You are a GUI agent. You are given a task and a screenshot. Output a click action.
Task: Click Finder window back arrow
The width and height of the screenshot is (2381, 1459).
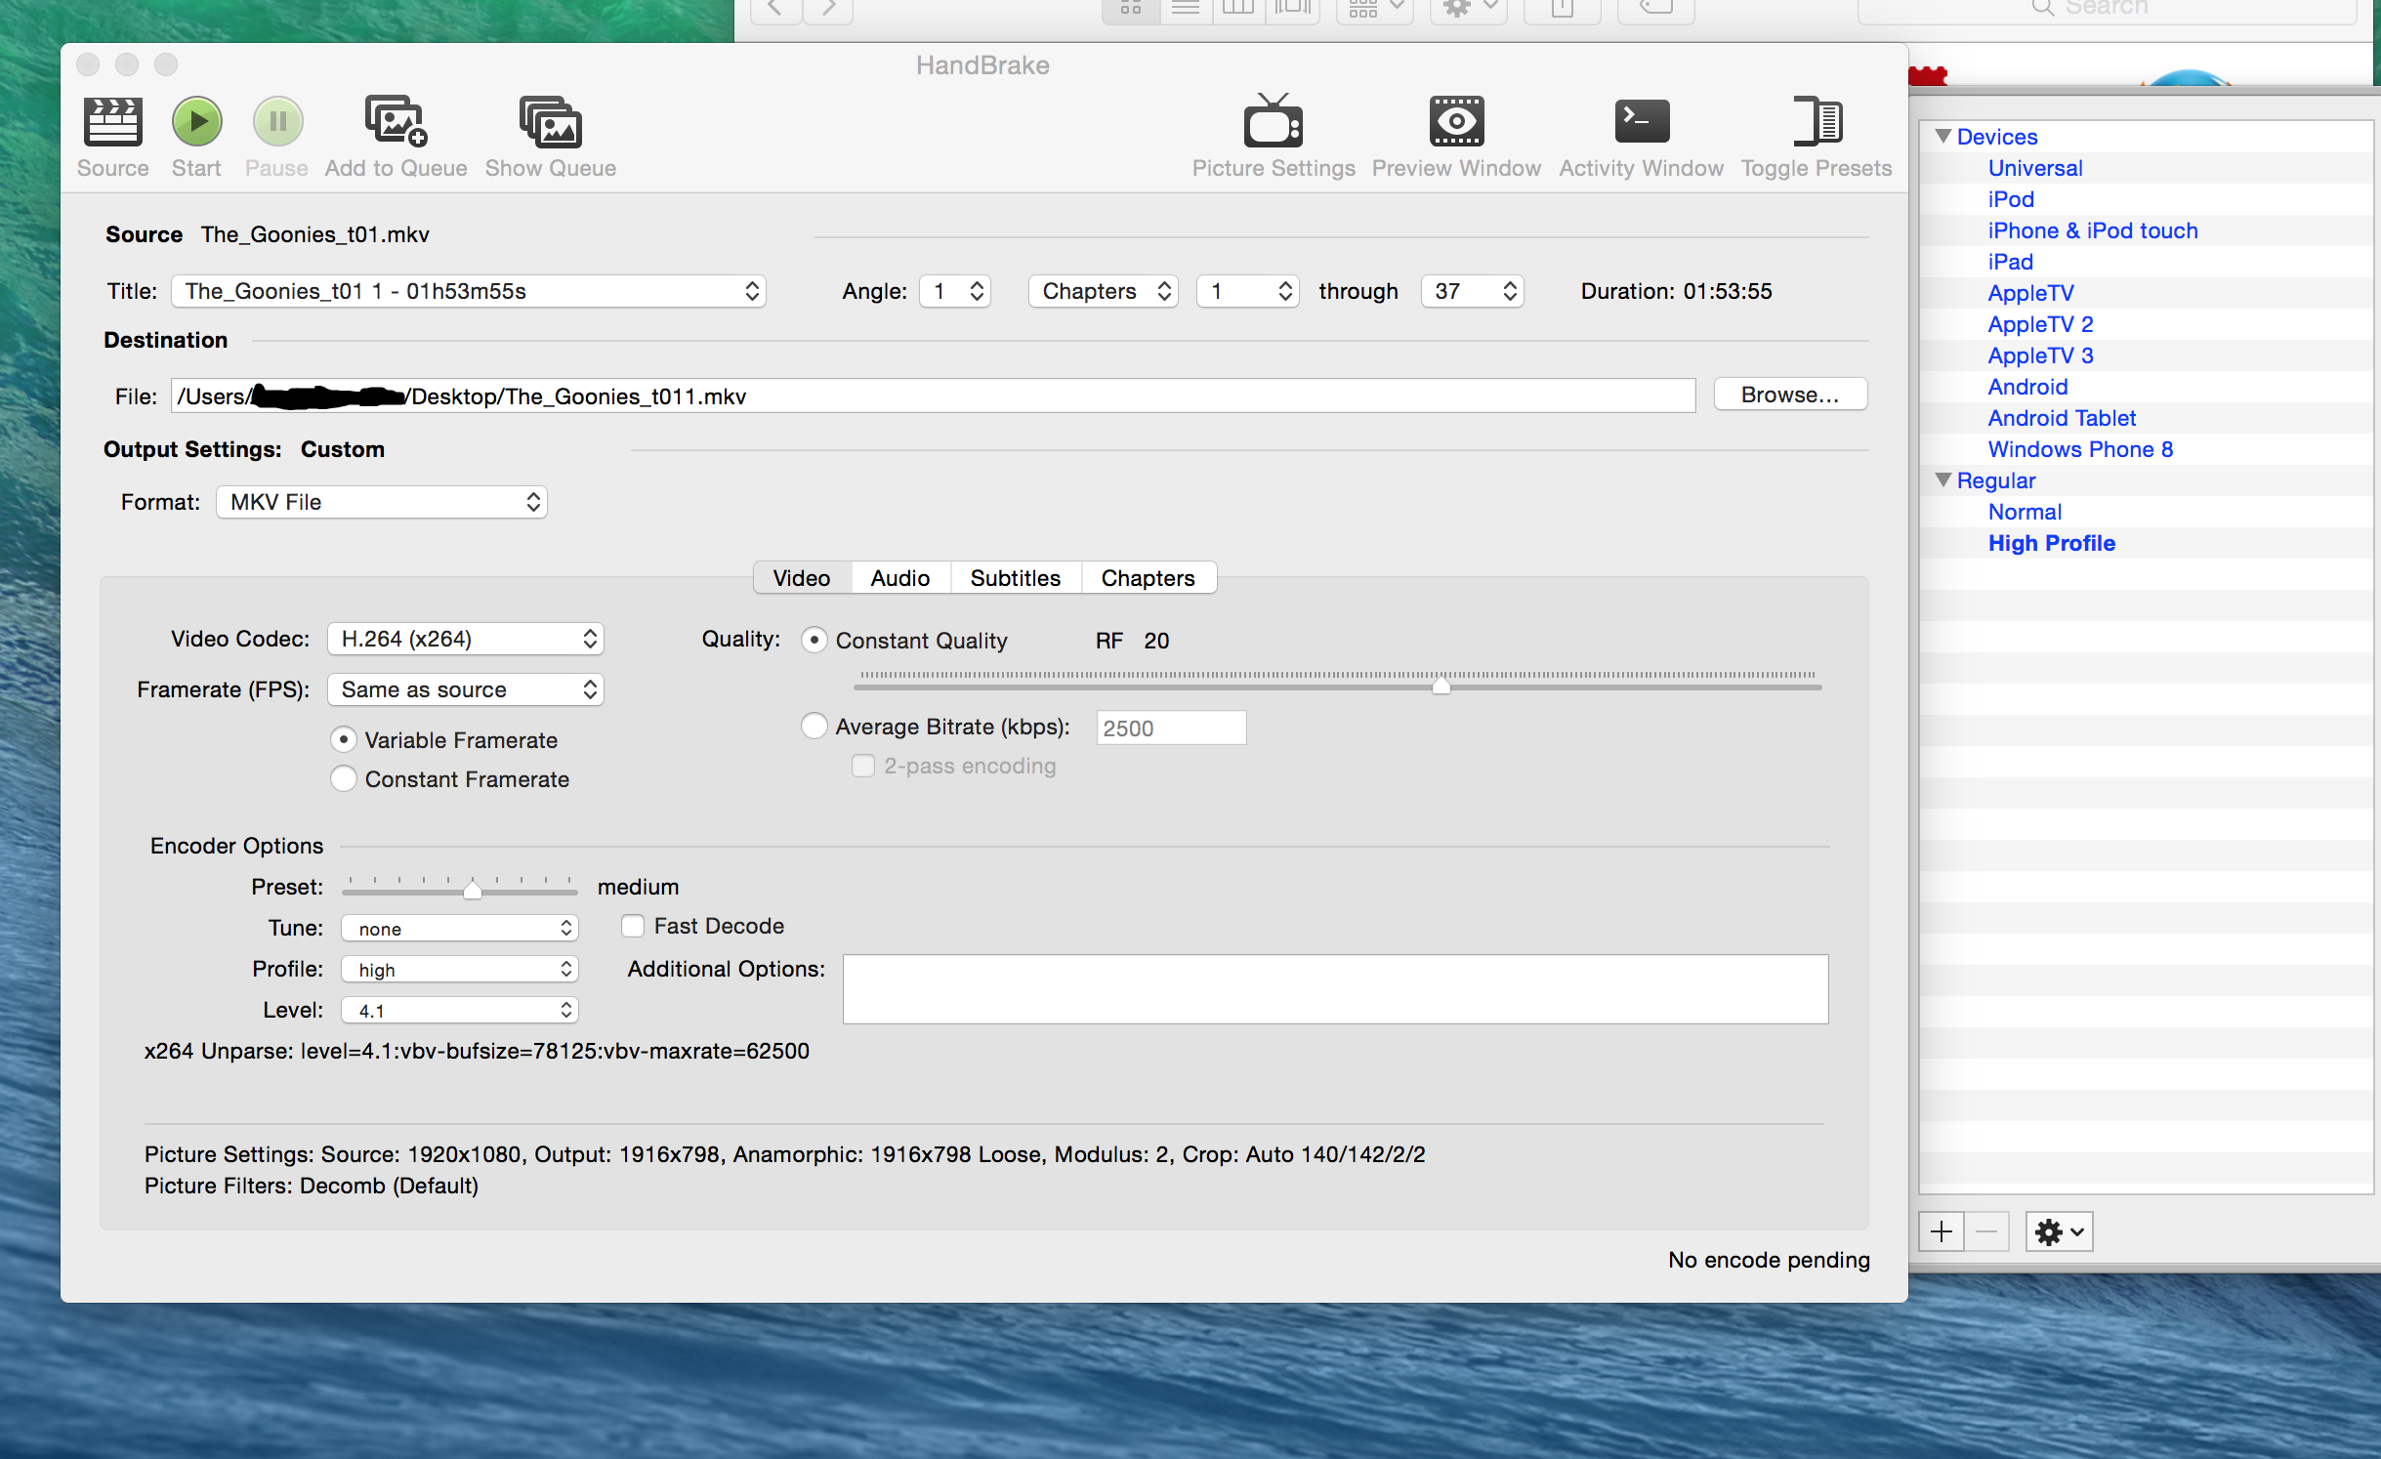point(776,10)
